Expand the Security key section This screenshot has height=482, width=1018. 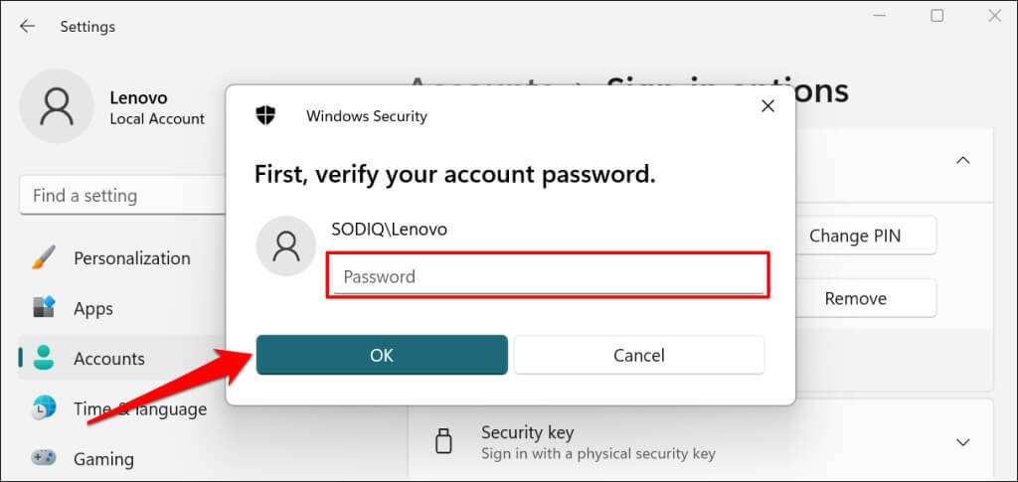coord(963,442)
